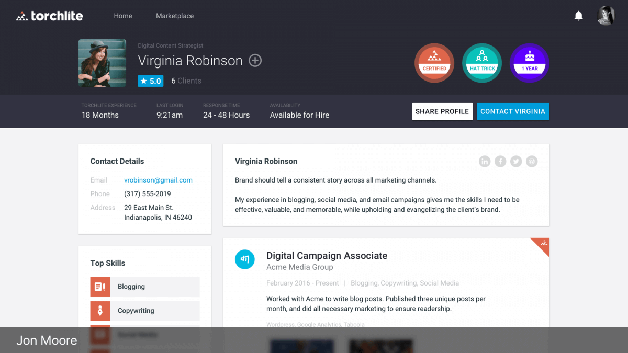
Task: Open the 6 Clients link
Action: (x=186, y=81)
